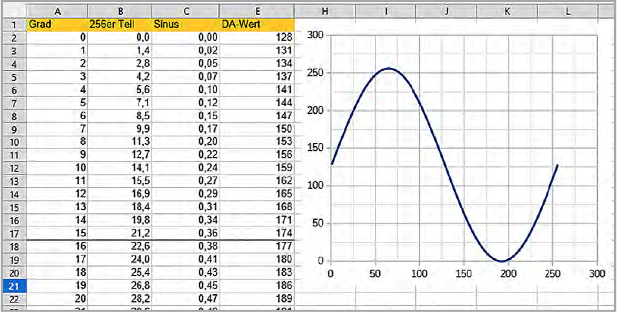Select Sinus cell showing 0,38
The height and width of the screenshot is (313, 617).
(186, 246)
